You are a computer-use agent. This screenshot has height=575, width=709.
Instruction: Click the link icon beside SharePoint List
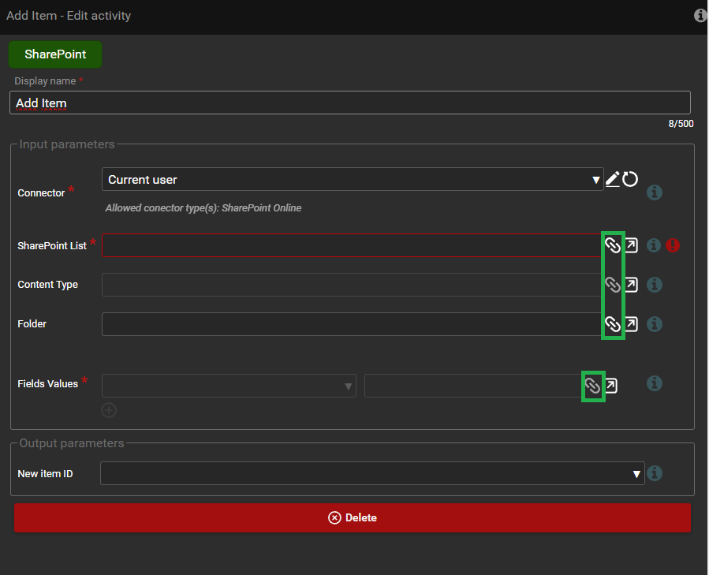pos(612,245)
